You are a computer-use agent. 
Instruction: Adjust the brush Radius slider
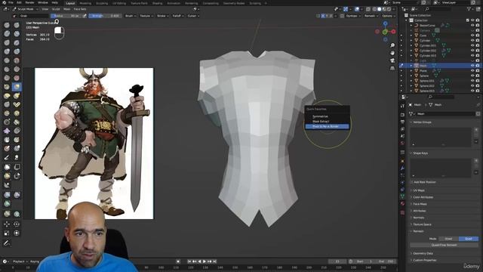[66, 16]
